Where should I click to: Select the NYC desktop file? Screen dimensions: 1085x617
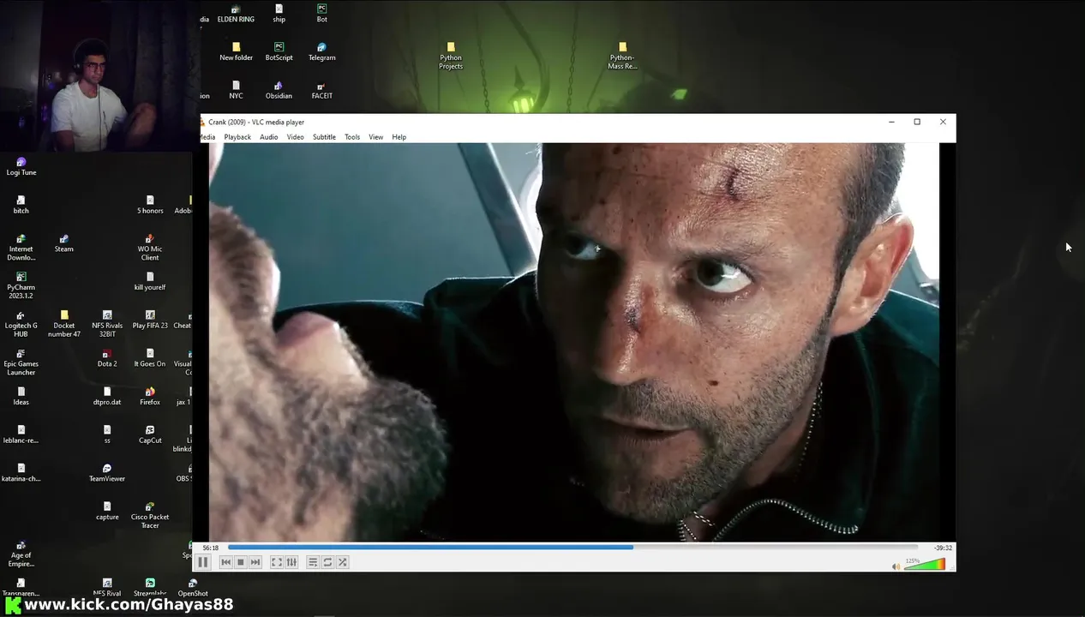[x=236, y=90]
